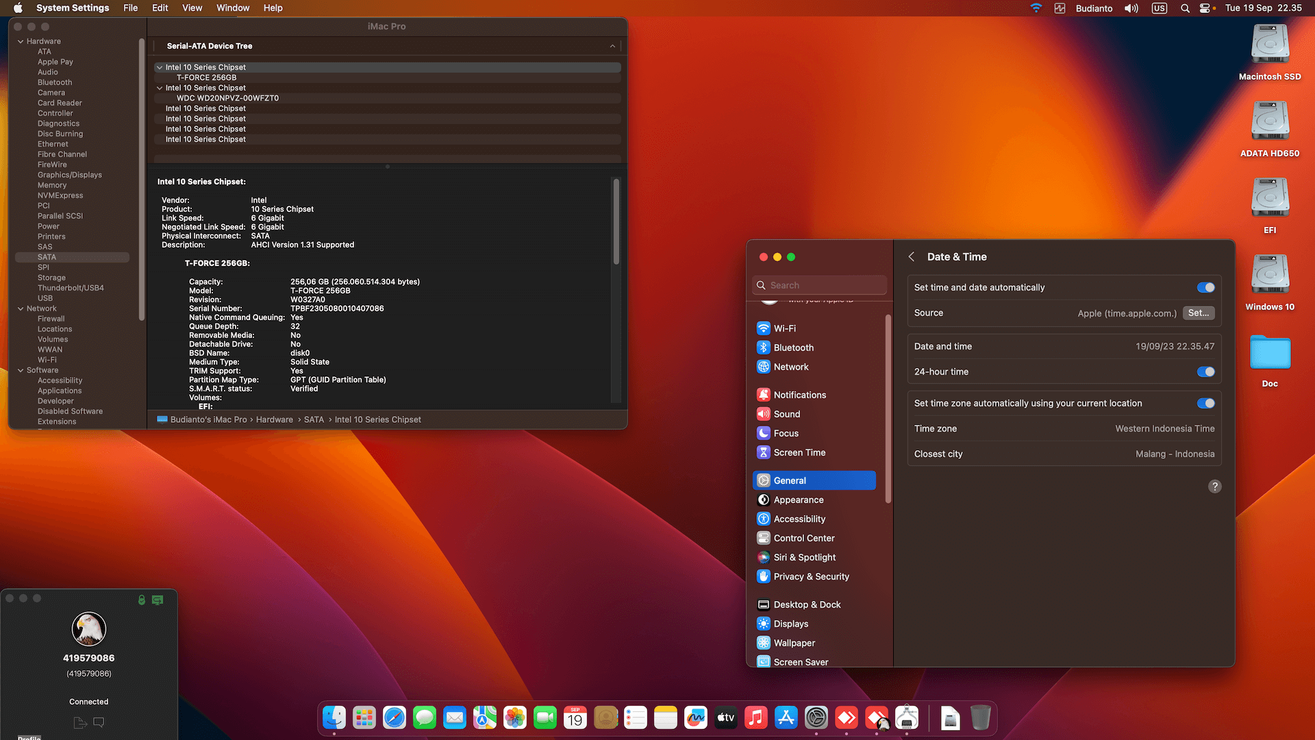Click the Set button next to time source
1315x740 pixels.
point(1198,313)
